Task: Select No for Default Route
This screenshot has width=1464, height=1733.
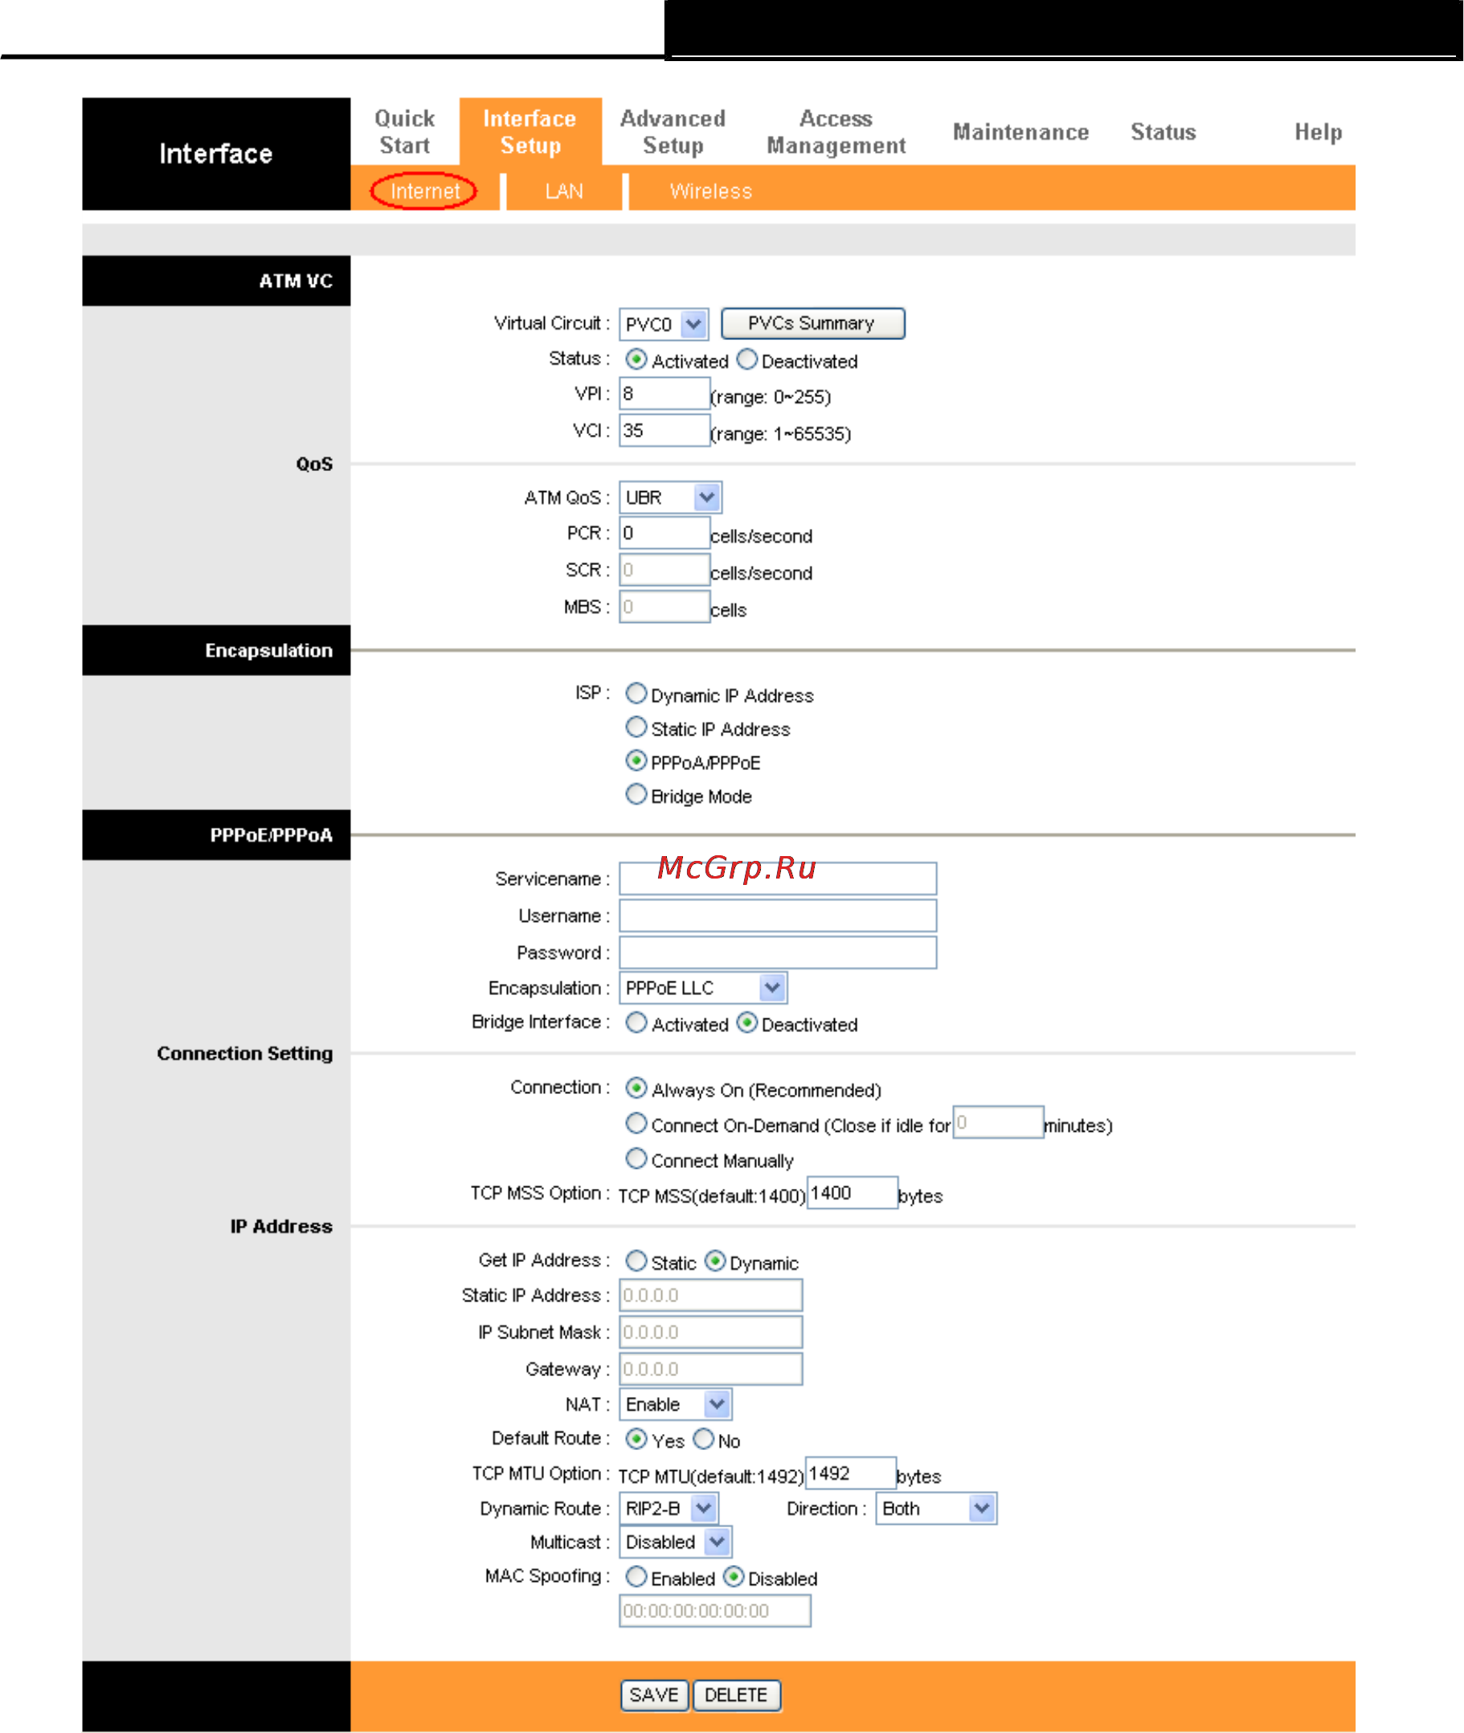Action: (703, 1438)
